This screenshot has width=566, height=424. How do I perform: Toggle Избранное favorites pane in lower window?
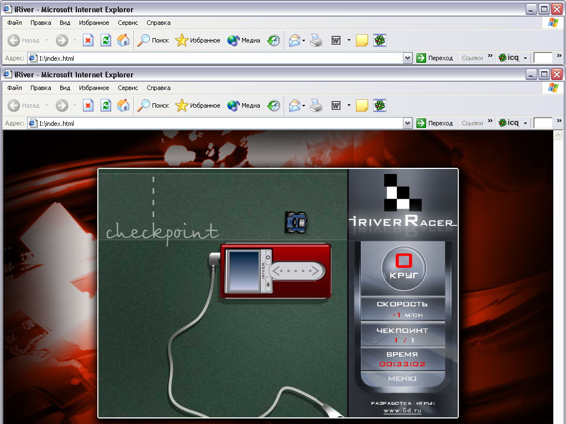[197, 105]
